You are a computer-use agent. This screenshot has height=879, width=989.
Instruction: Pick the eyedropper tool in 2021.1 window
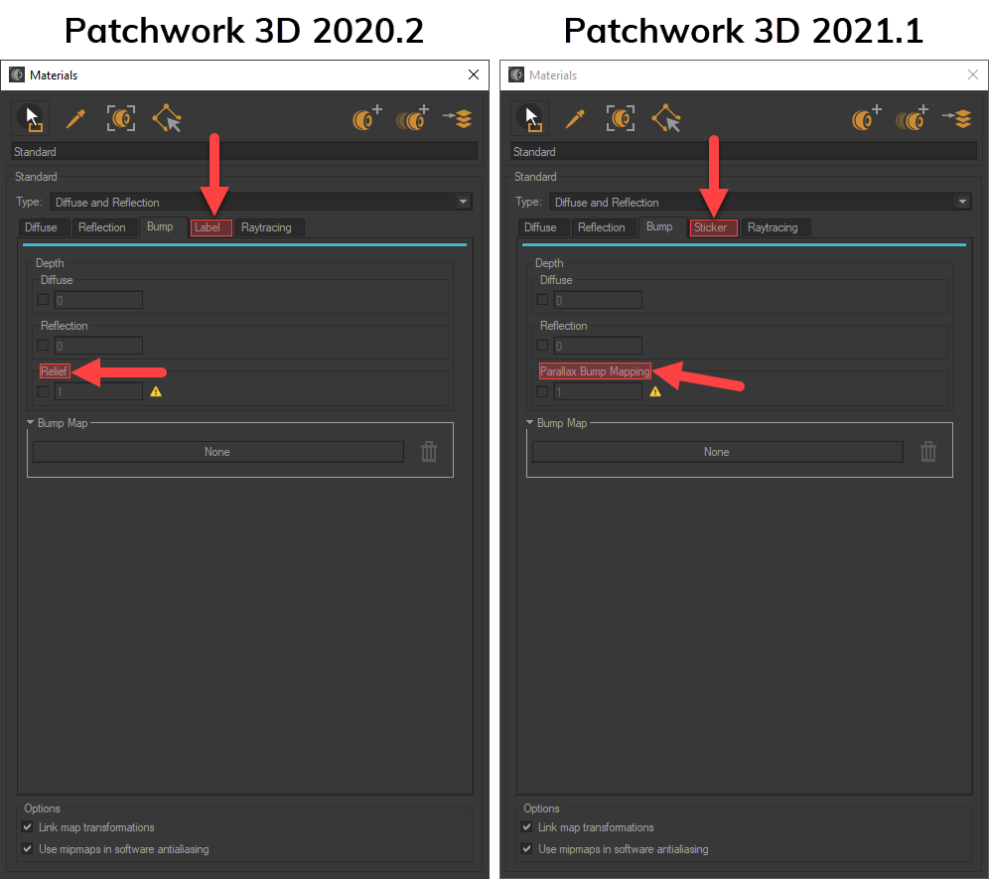pos(575,118)
